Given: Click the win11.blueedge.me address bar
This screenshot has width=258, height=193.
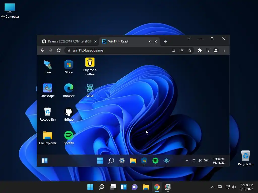Looking at the screenshot, I should tap(129, 50).
